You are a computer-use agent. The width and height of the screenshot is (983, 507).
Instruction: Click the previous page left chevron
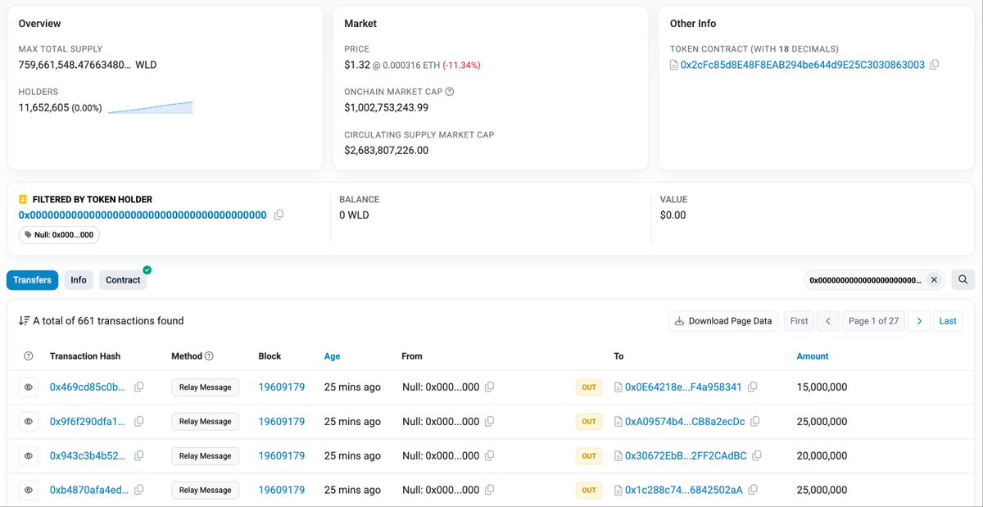pyautogui.click(x=828, y=321)
